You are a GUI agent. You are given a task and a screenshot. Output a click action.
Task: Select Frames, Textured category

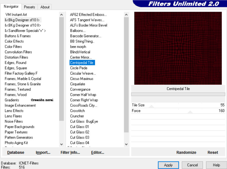click(18, 89)
